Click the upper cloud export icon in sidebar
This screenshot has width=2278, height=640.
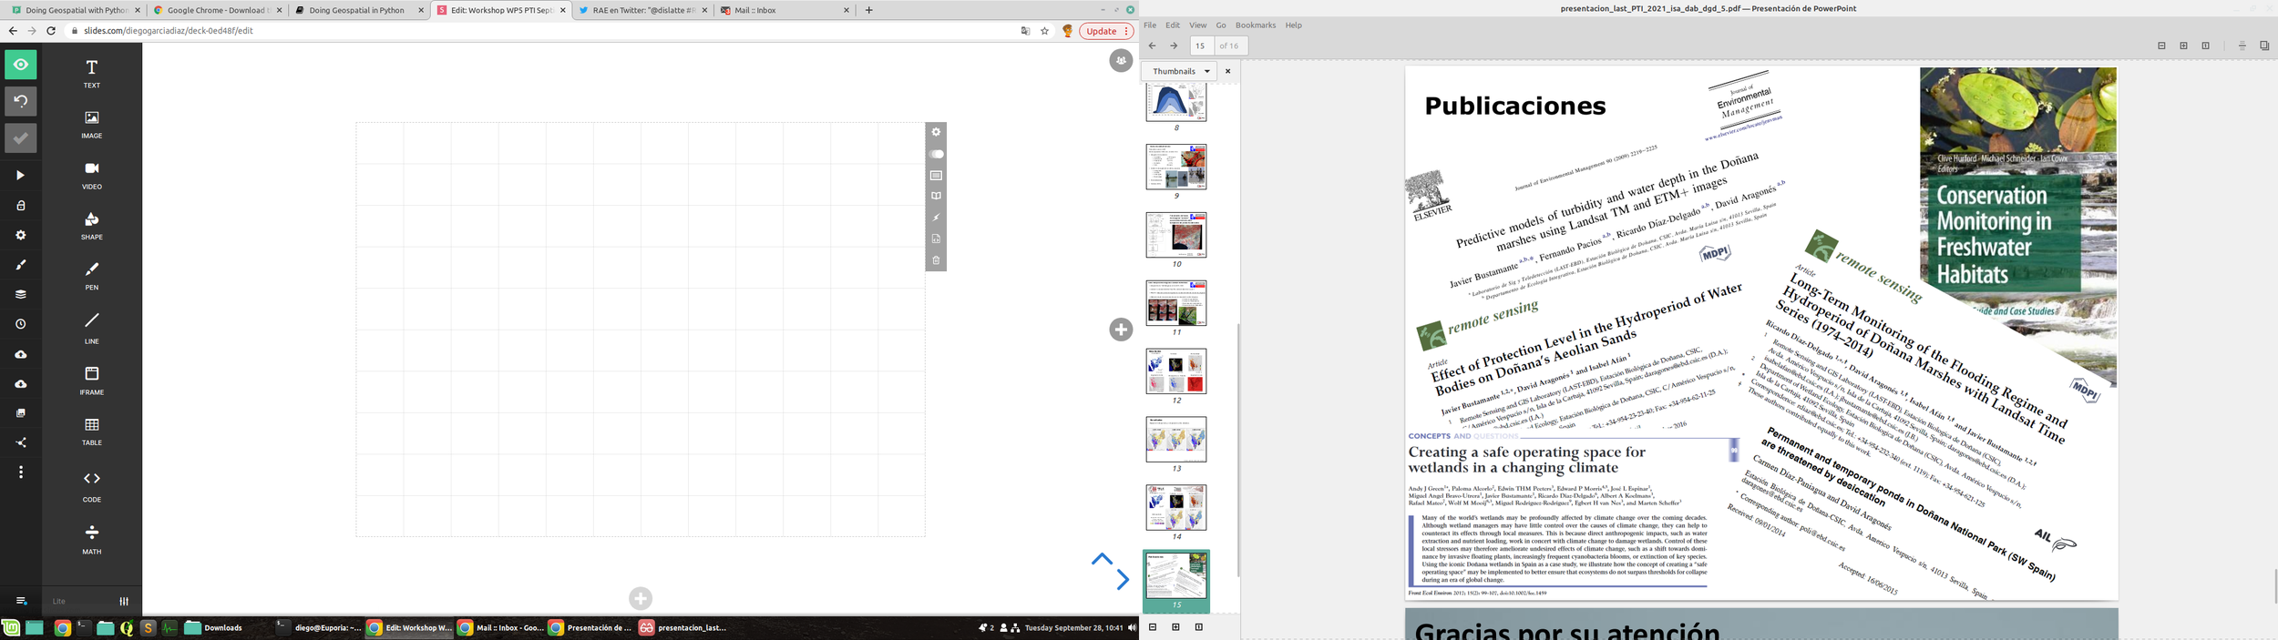click(x=21, y=354)
